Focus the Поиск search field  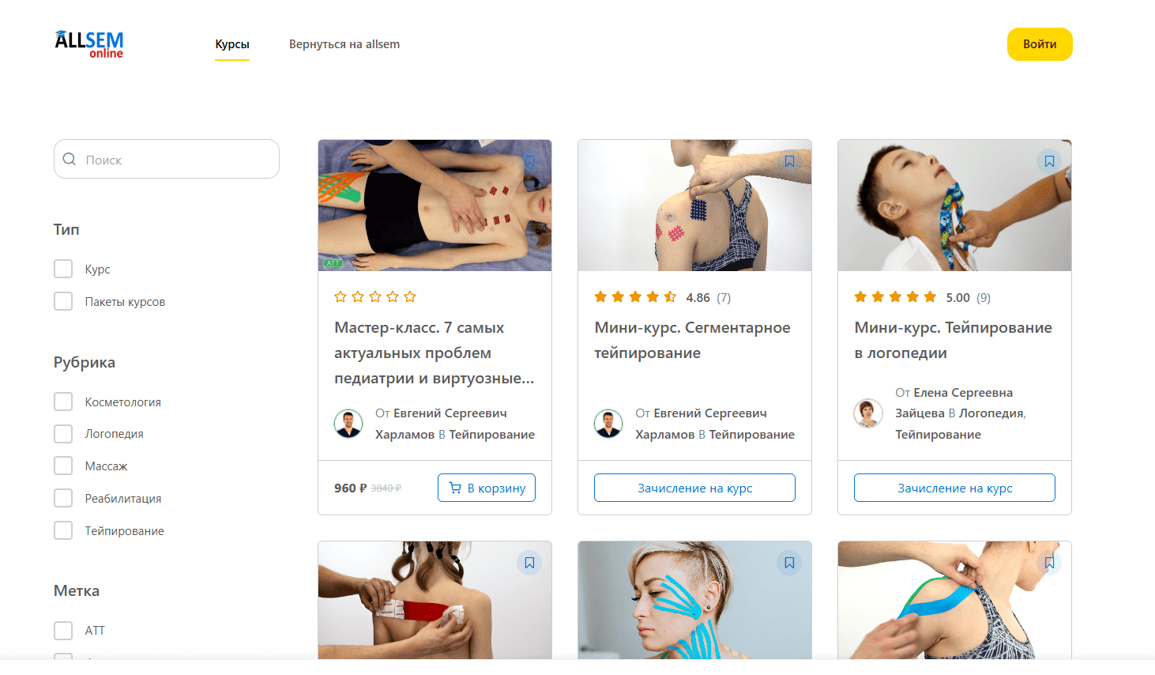(x=167, y=159)
